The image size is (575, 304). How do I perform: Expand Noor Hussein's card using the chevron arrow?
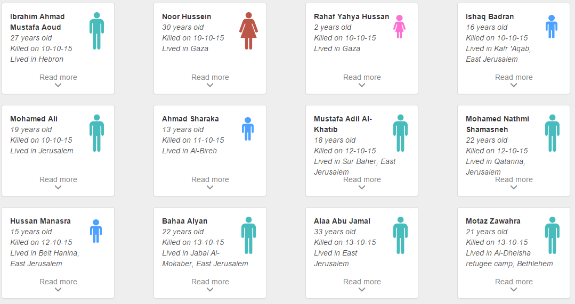click(210, 85)
